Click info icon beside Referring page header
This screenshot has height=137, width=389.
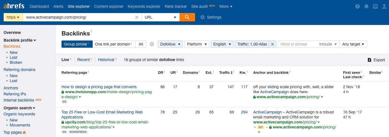pos(88,72)
